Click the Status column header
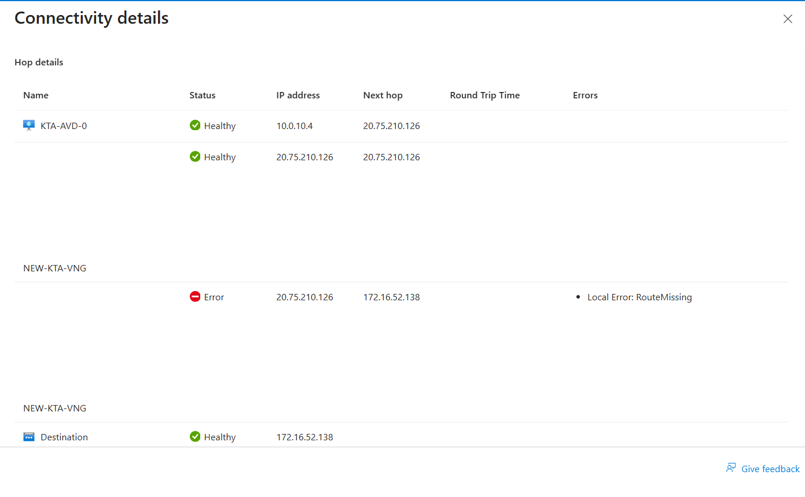Viewport: 805px width, 497px height. 202,95
